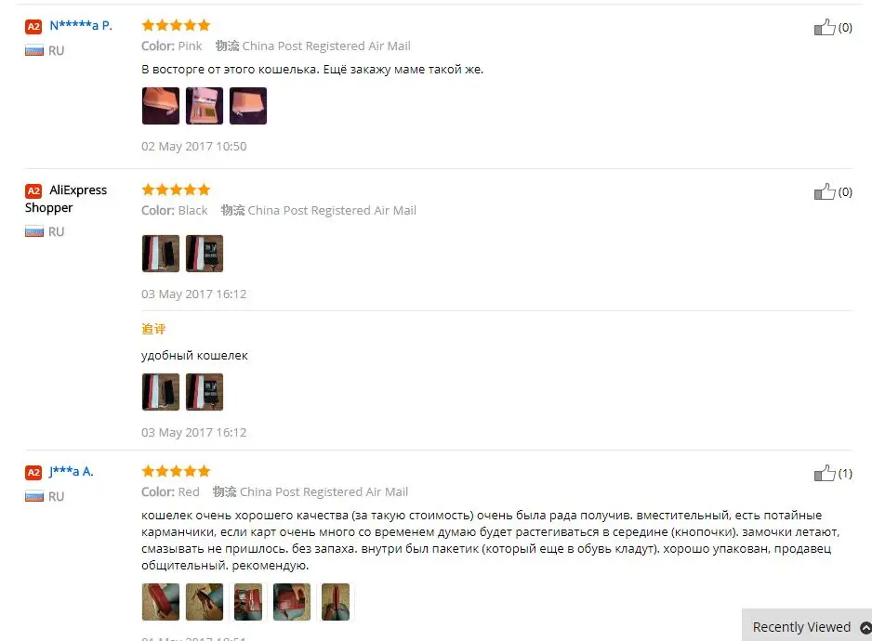Open J***a A. user profile link
Screen dimensions: 872x641
click(x=72, y=471)
